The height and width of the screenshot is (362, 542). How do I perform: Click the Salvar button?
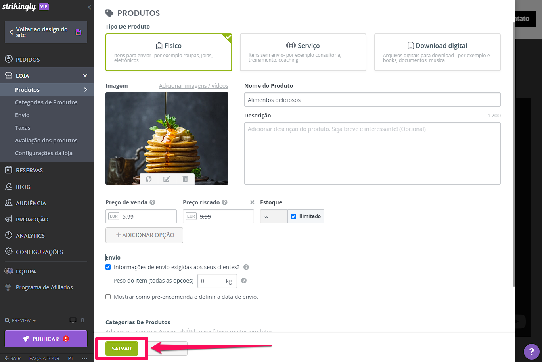pos(121,349)
